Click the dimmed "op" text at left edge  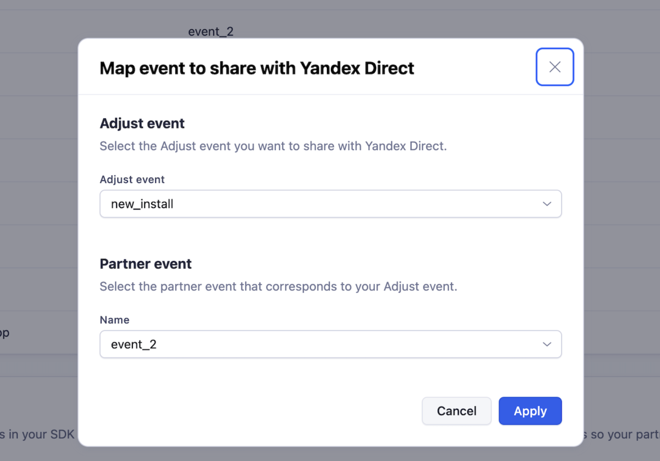(4, 333)
